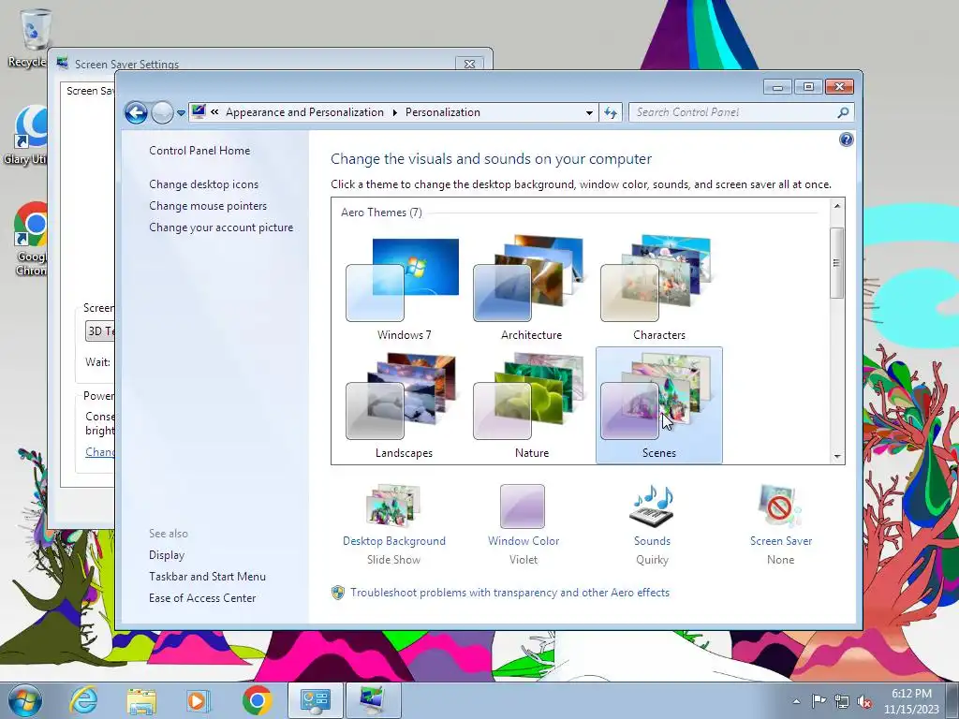Switch to Screen Saver Settings taskbar button
This screenshot has width=959, height=719.
coord(373,700)
